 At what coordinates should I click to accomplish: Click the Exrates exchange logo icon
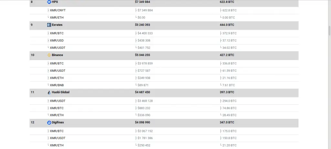pos(49,25)
